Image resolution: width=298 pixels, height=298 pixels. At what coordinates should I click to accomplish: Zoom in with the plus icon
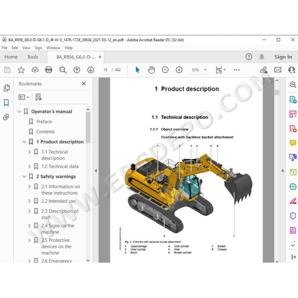(x=179, y=70)
